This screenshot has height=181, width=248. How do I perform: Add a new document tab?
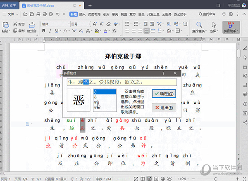point(90,5)
